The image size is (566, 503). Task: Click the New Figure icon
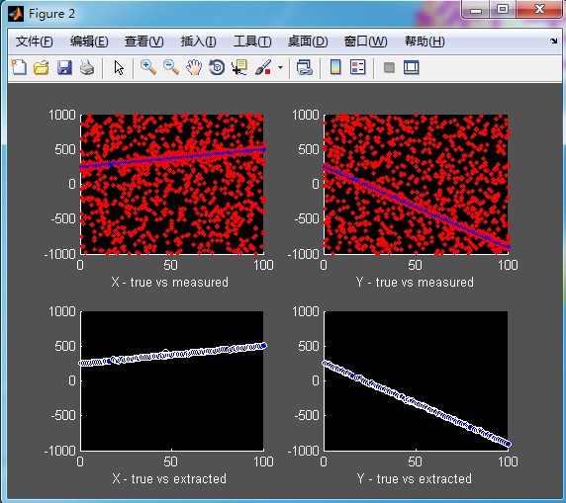pyautogui.click(x=19, y=67)
